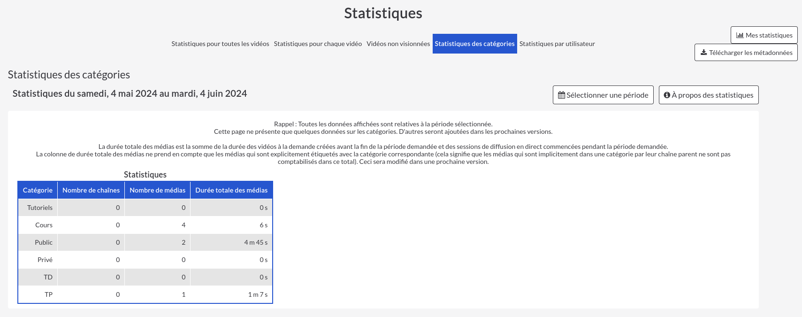Screen dimensions: 802x317
Task: Click the Rappel reminder line
Action: click(383, 124)
